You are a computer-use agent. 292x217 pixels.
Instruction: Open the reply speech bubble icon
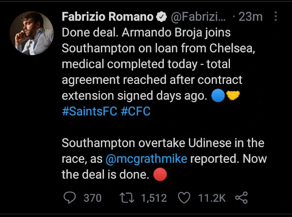coord(69,197)
